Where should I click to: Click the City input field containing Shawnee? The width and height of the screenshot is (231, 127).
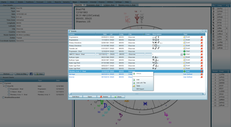[x=136, y=54]
